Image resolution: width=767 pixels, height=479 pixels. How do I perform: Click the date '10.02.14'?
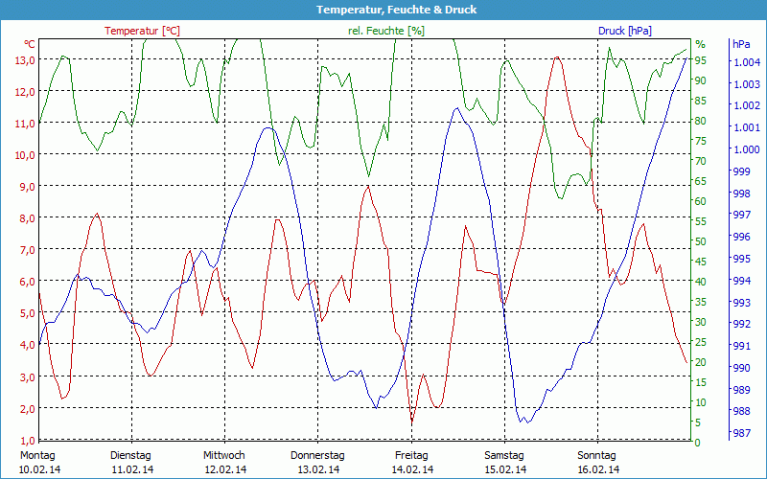tap(40, 469)
